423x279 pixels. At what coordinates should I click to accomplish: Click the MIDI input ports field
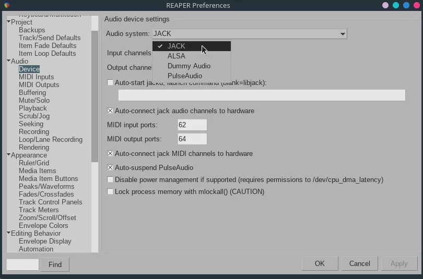point(192,125)
